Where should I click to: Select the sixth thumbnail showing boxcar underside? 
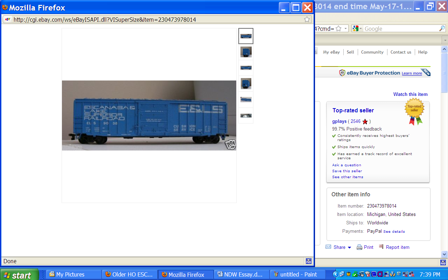pos(246,115)
